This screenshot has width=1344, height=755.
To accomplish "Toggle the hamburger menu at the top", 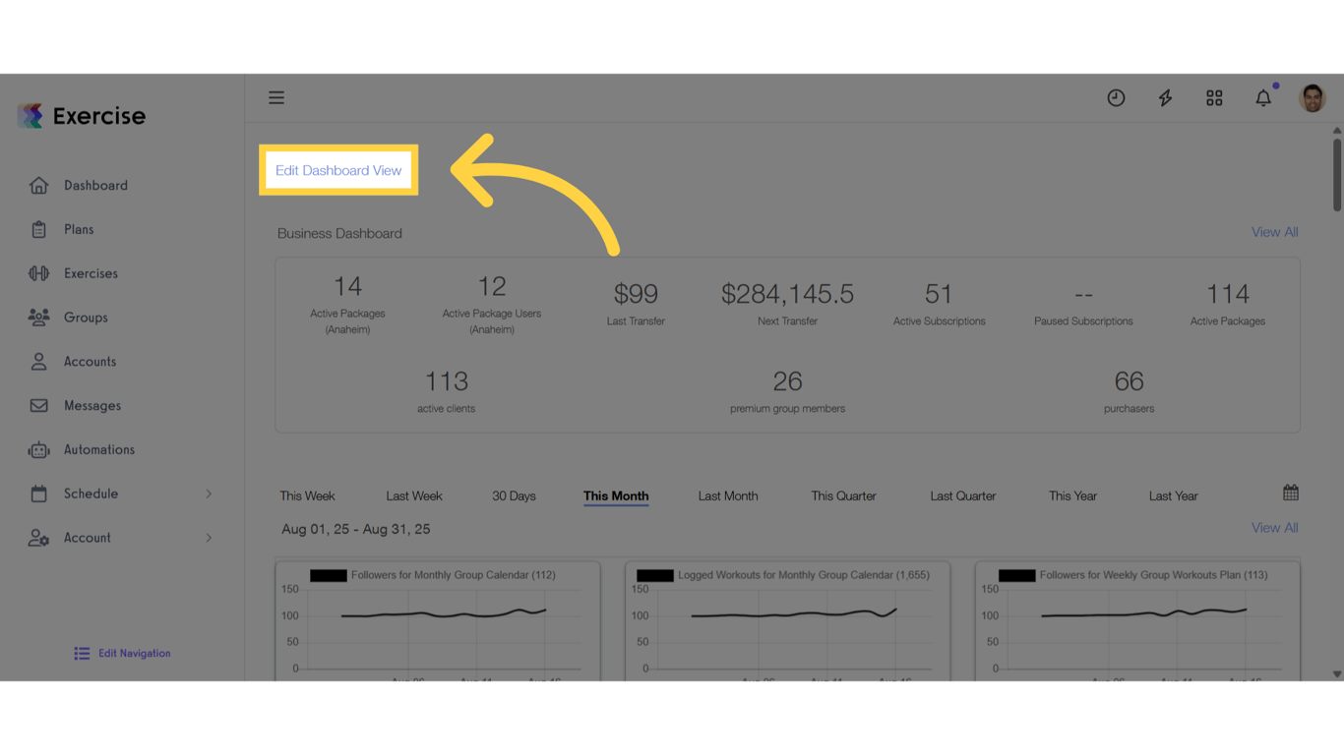I will (x=276, y=97).
